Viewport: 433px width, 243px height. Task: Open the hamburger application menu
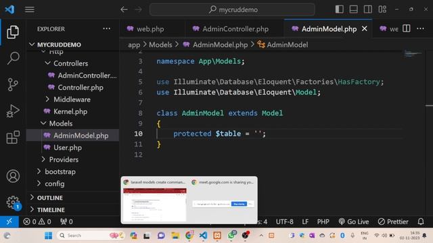click(30, 9)
